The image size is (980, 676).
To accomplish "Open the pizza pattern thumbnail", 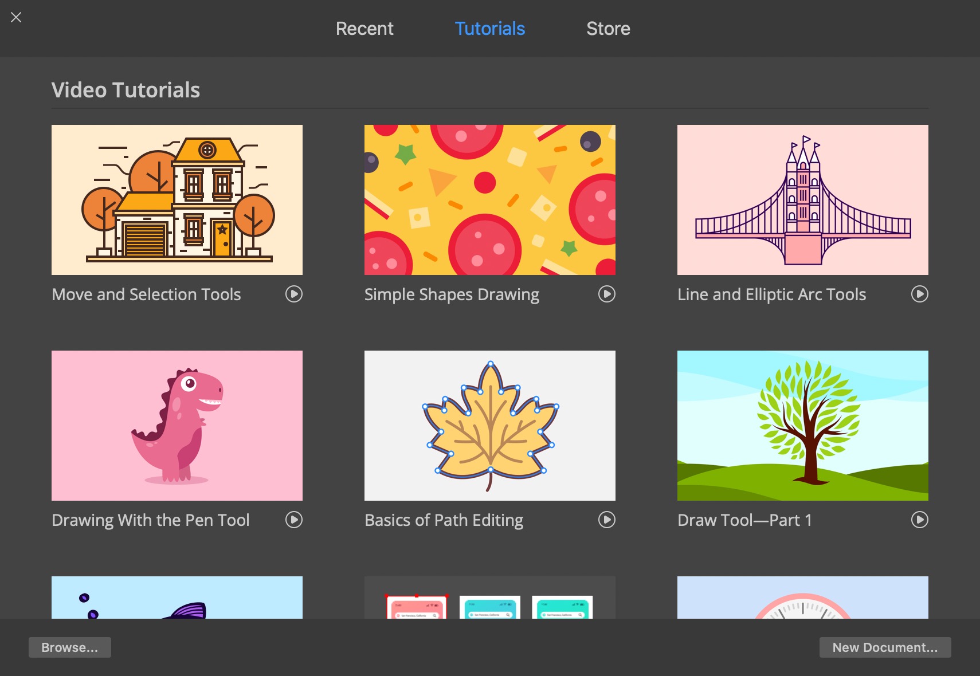I will pos(490,200).
